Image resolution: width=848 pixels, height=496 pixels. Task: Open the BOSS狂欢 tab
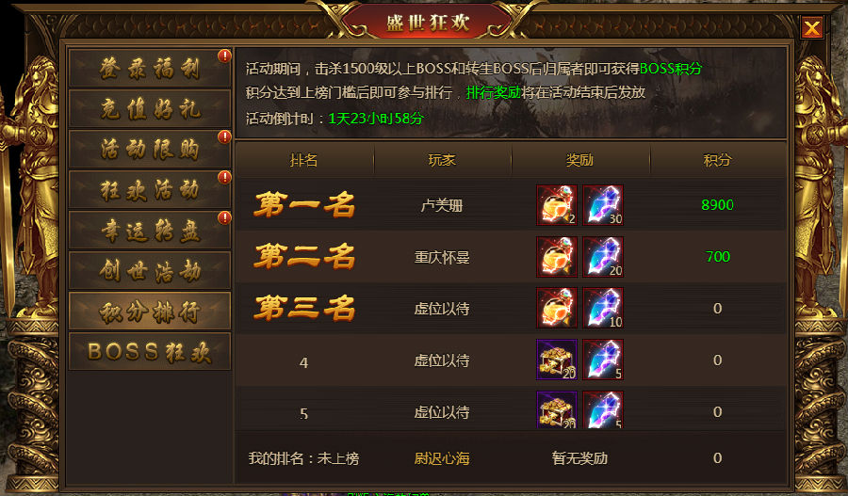[x=150, y=352]
